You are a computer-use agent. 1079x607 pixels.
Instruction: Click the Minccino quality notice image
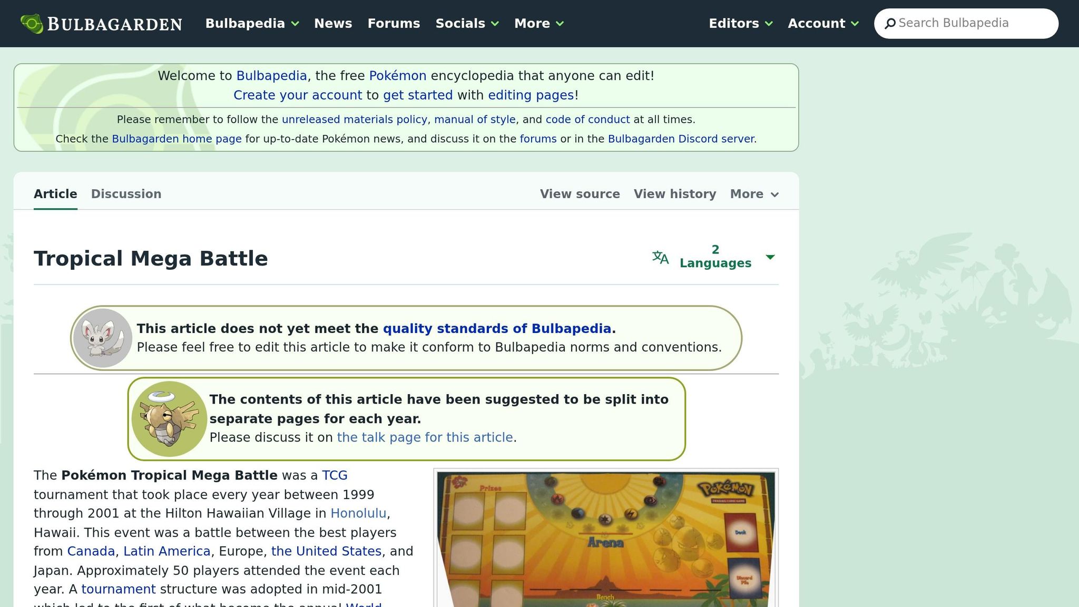[102, 338]
